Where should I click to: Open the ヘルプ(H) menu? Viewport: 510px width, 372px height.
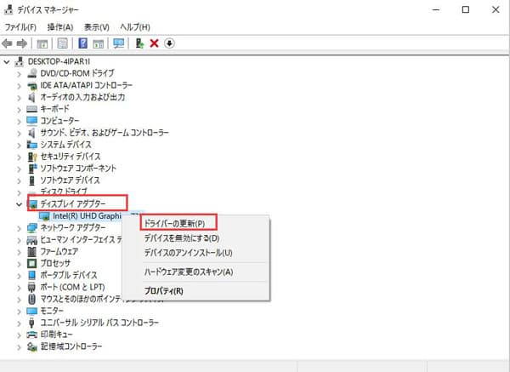point(135,26)
